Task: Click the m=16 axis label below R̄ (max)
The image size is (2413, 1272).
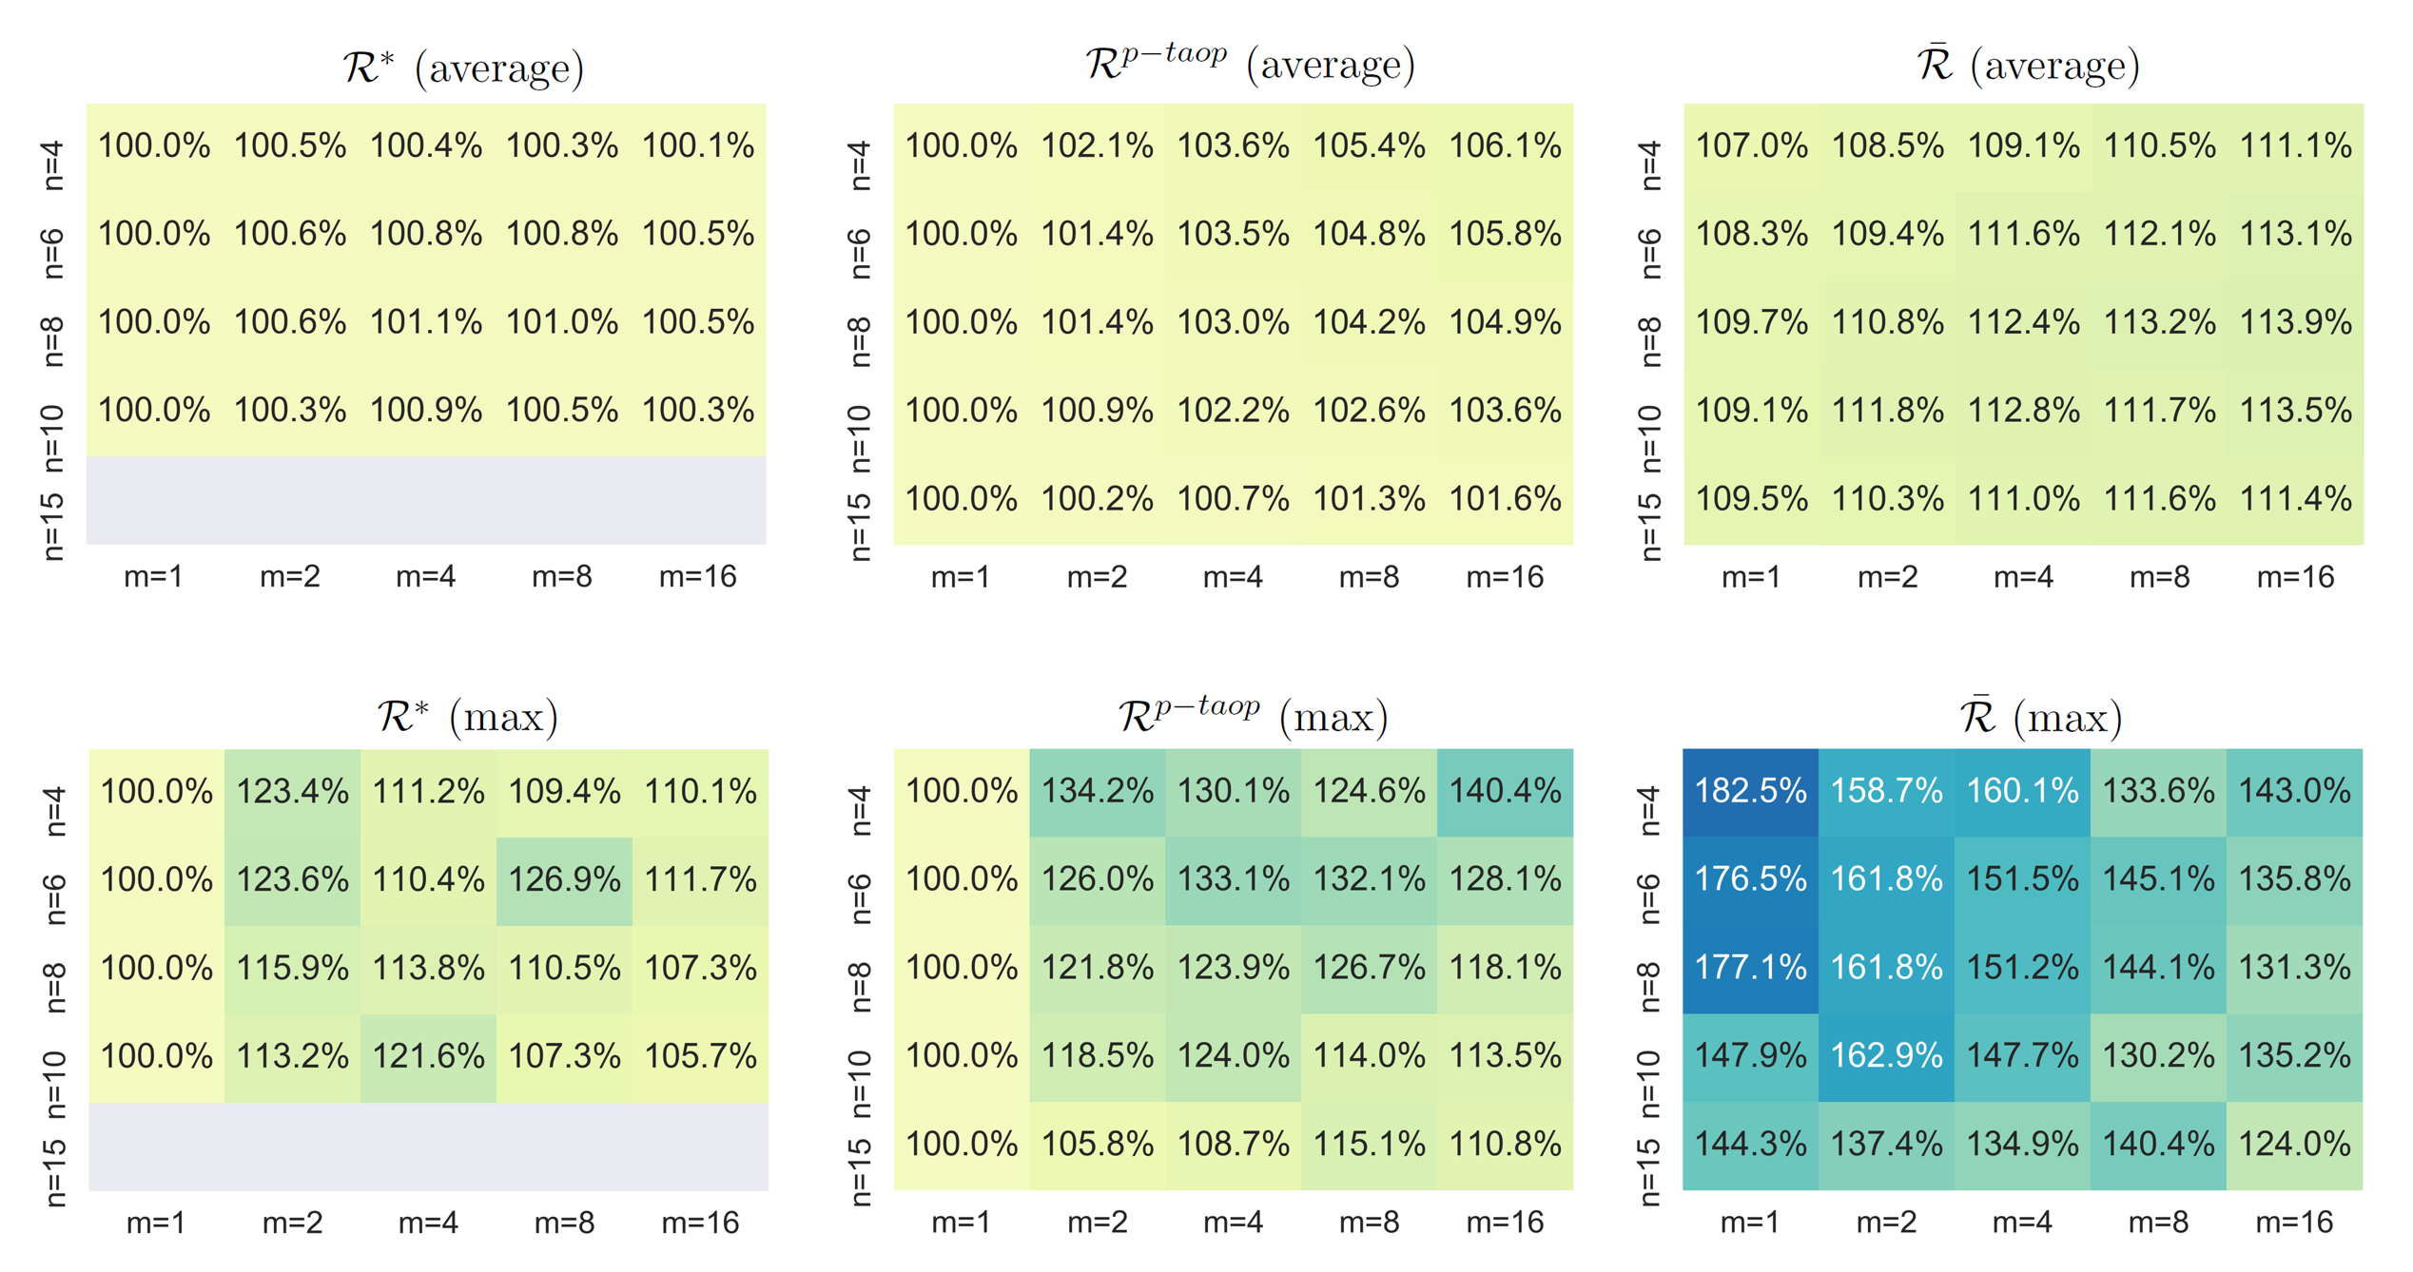Action: [2294, 1223]
